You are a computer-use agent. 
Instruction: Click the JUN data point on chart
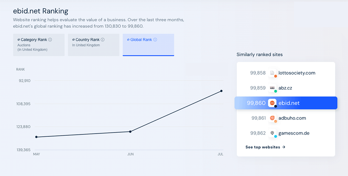(x=130, y=132)
